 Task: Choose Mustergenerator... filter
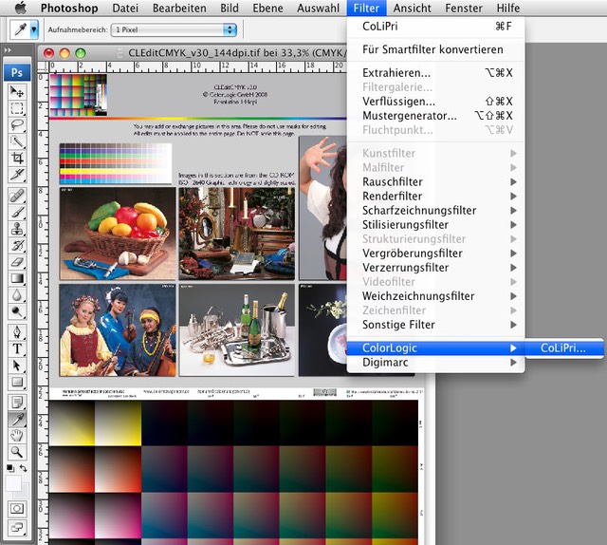tap(436, 116)
